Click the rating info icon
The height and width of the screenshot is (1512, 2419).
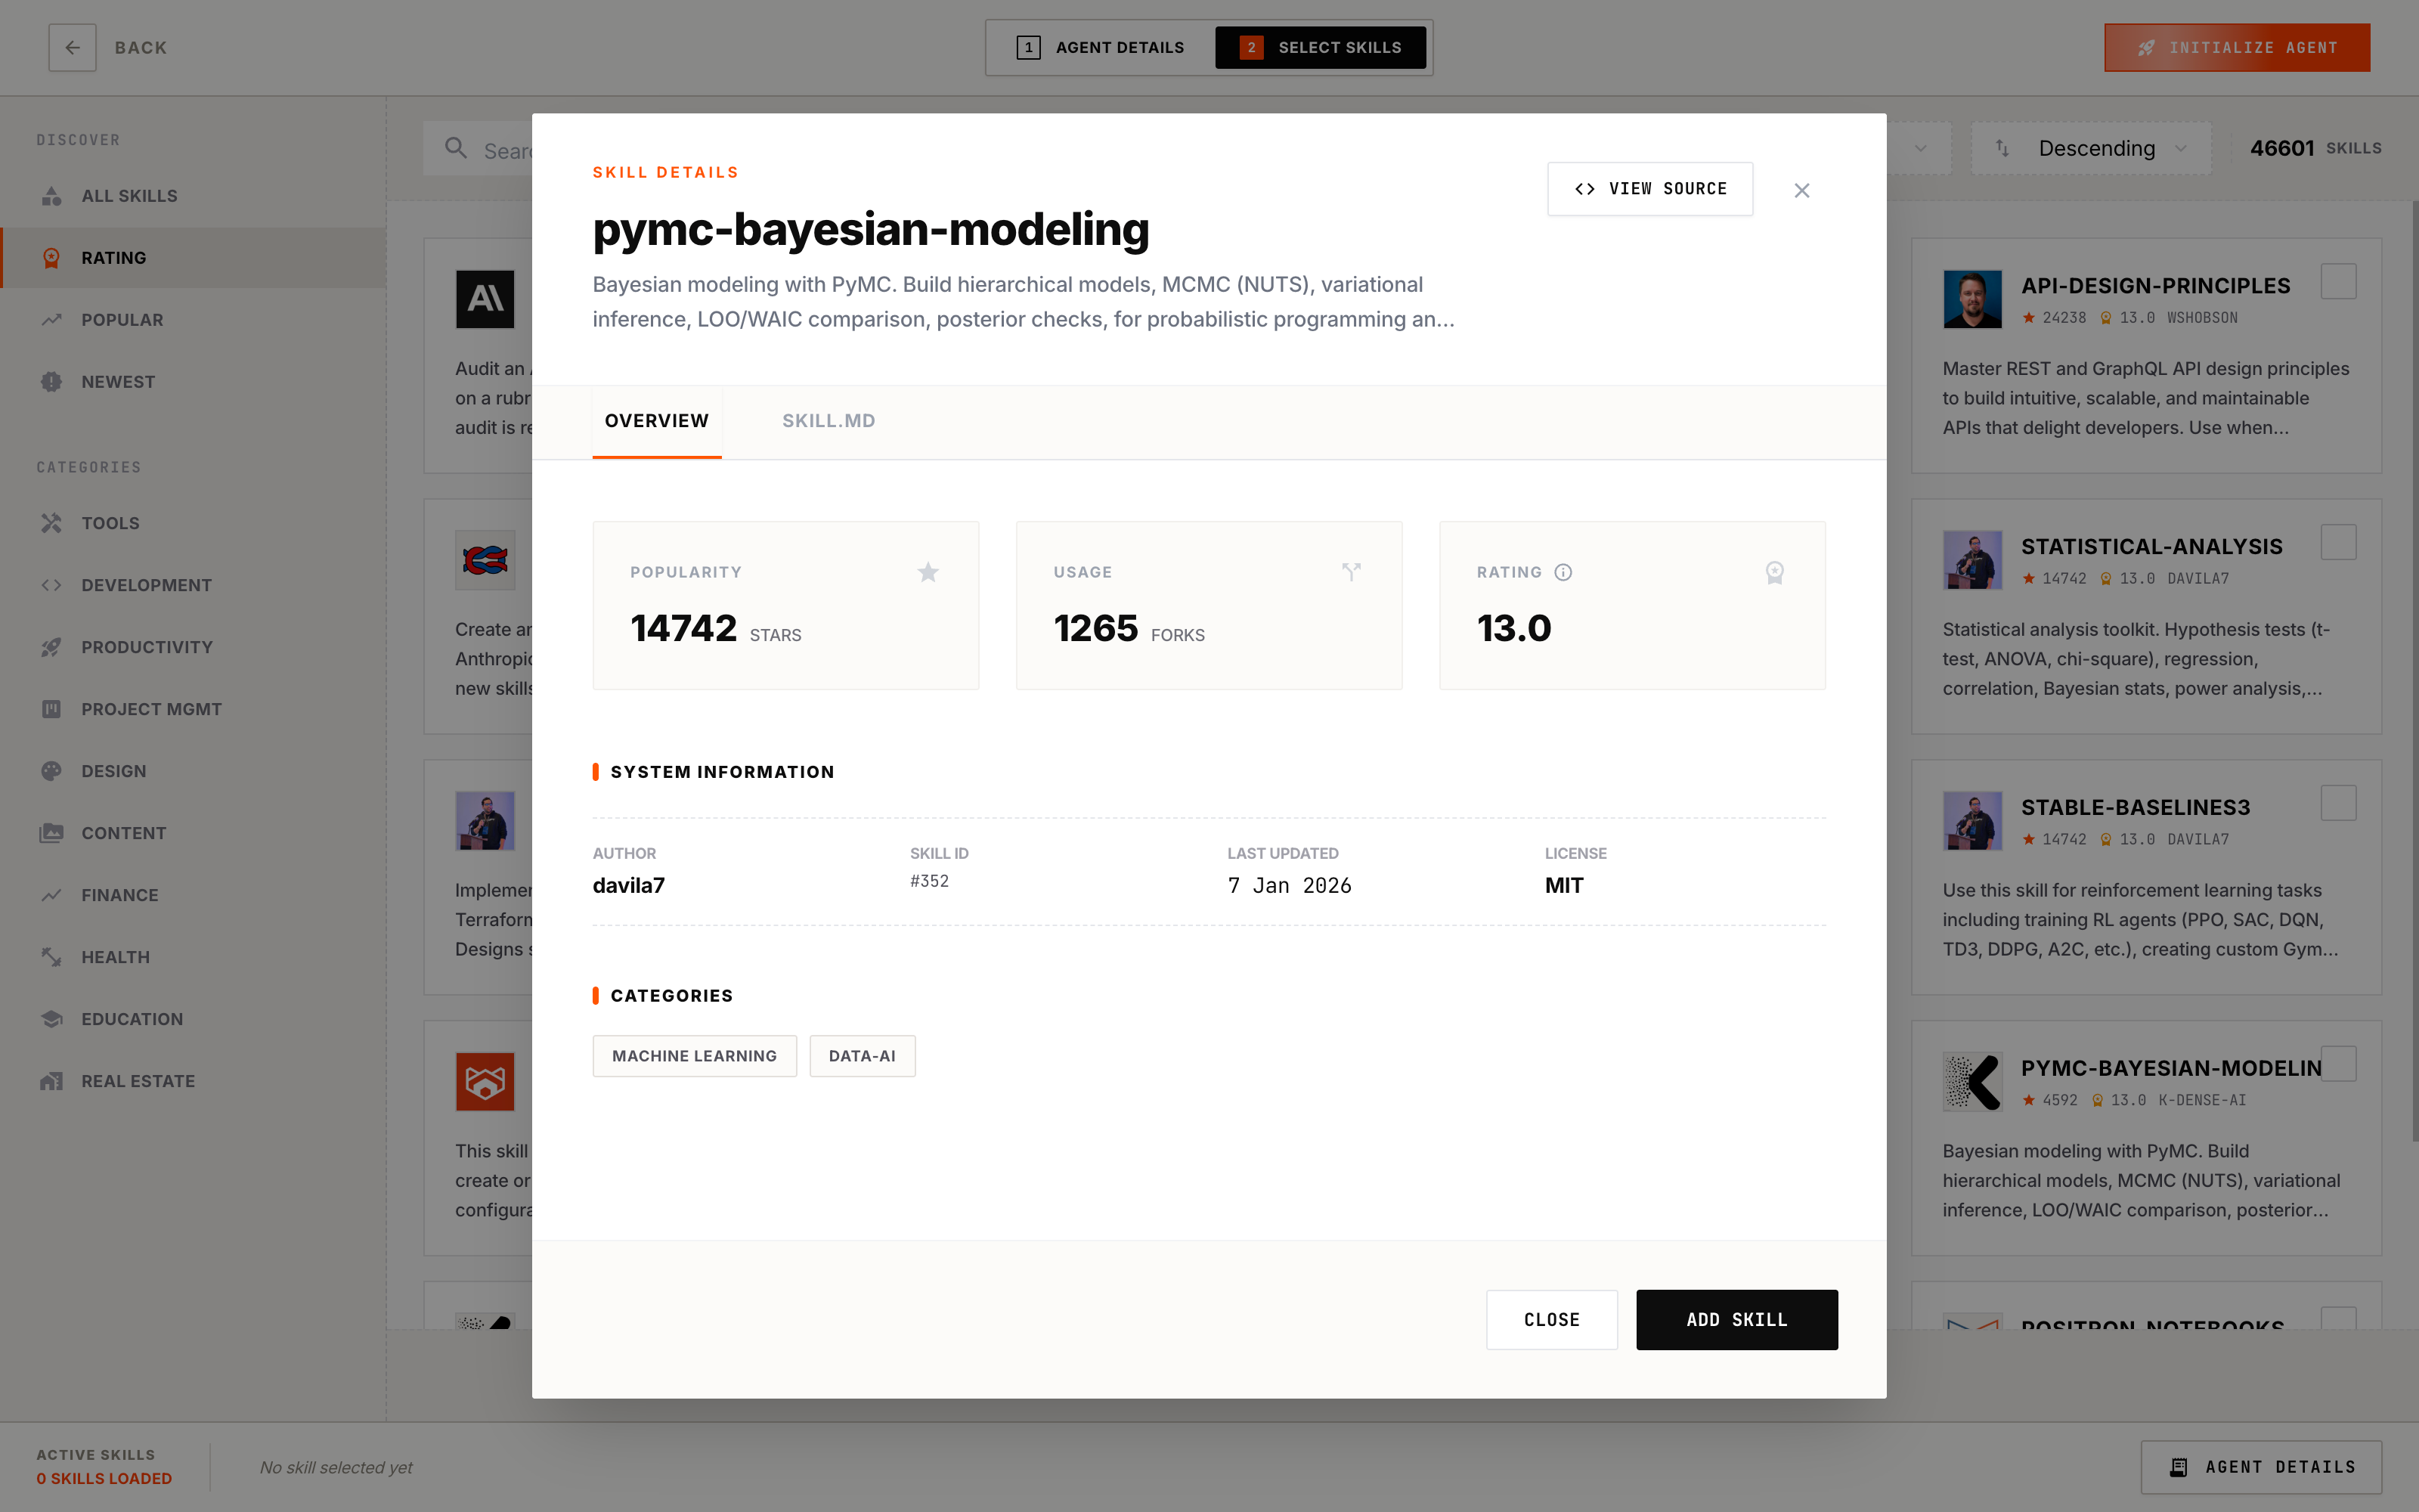coord(1563,572)
